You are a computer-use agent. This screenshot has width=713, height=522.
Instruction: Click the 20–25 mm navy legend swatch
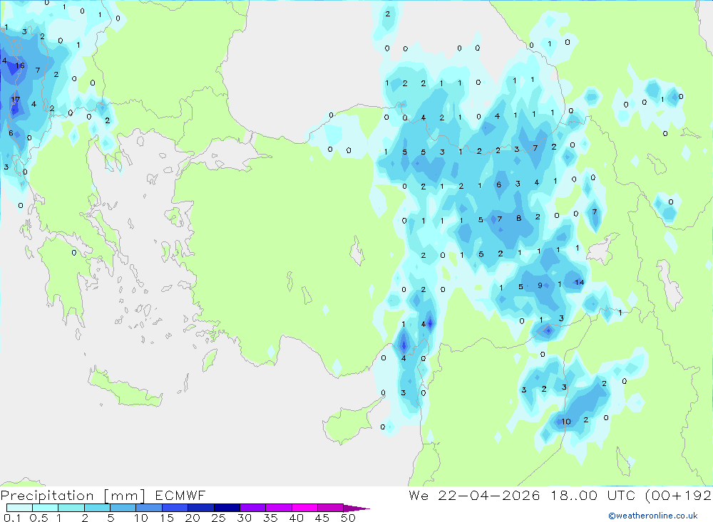(200, 508)
